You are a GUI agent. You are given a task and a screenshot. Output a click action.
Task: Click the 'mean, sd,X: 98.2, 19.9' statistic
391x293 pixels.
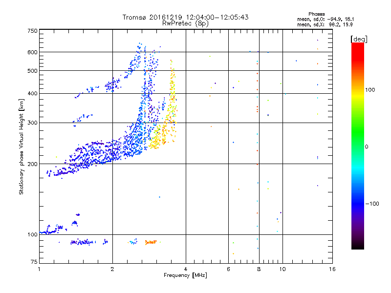325,25
